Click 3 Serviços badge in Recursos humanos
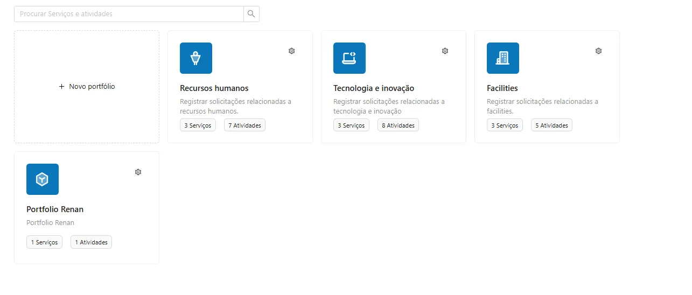The width and height of the screenshot is (692, 295). point(198,125)
